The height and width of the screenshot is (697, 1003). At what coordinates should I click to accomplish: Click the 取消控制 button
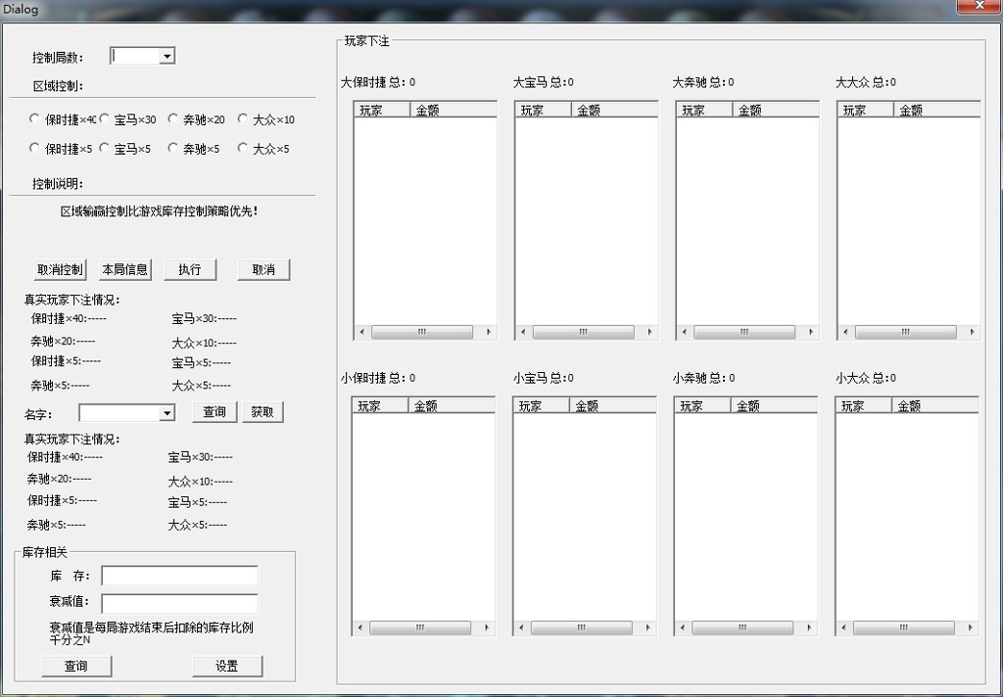pos(61,270)
